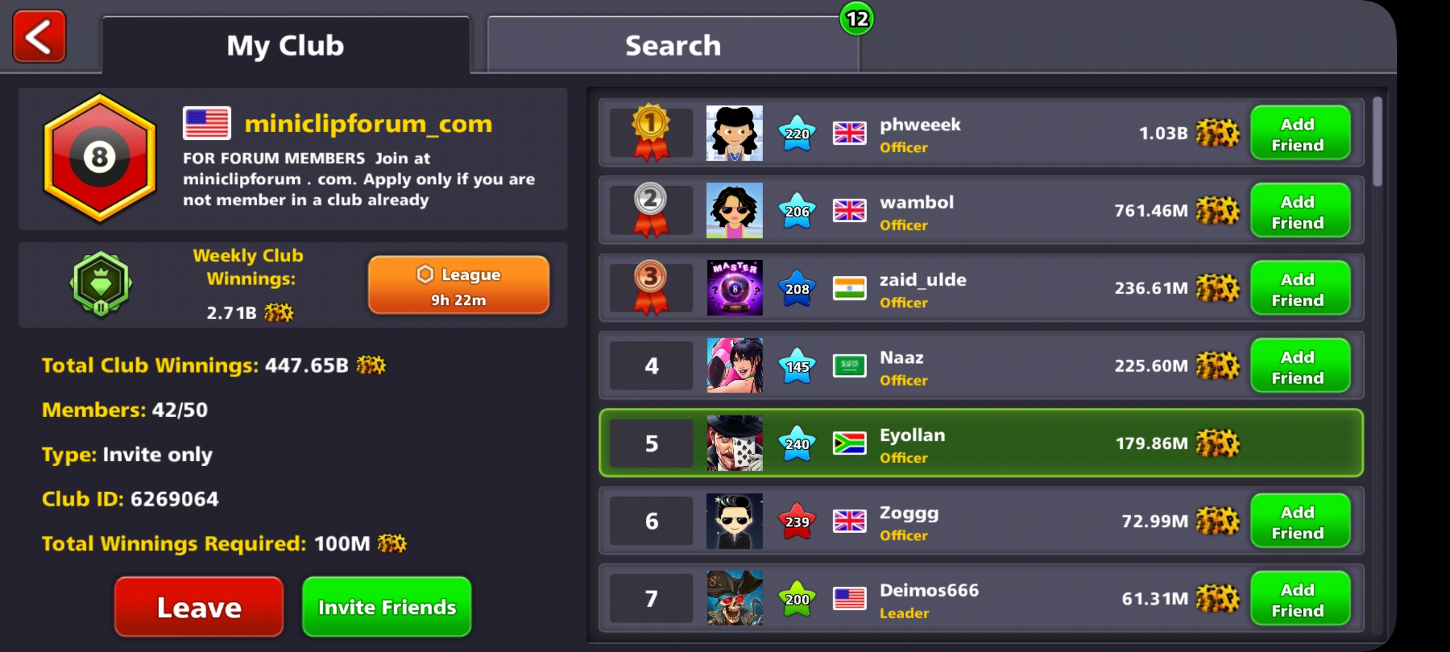Click Invite Friends button

point(387,607)
